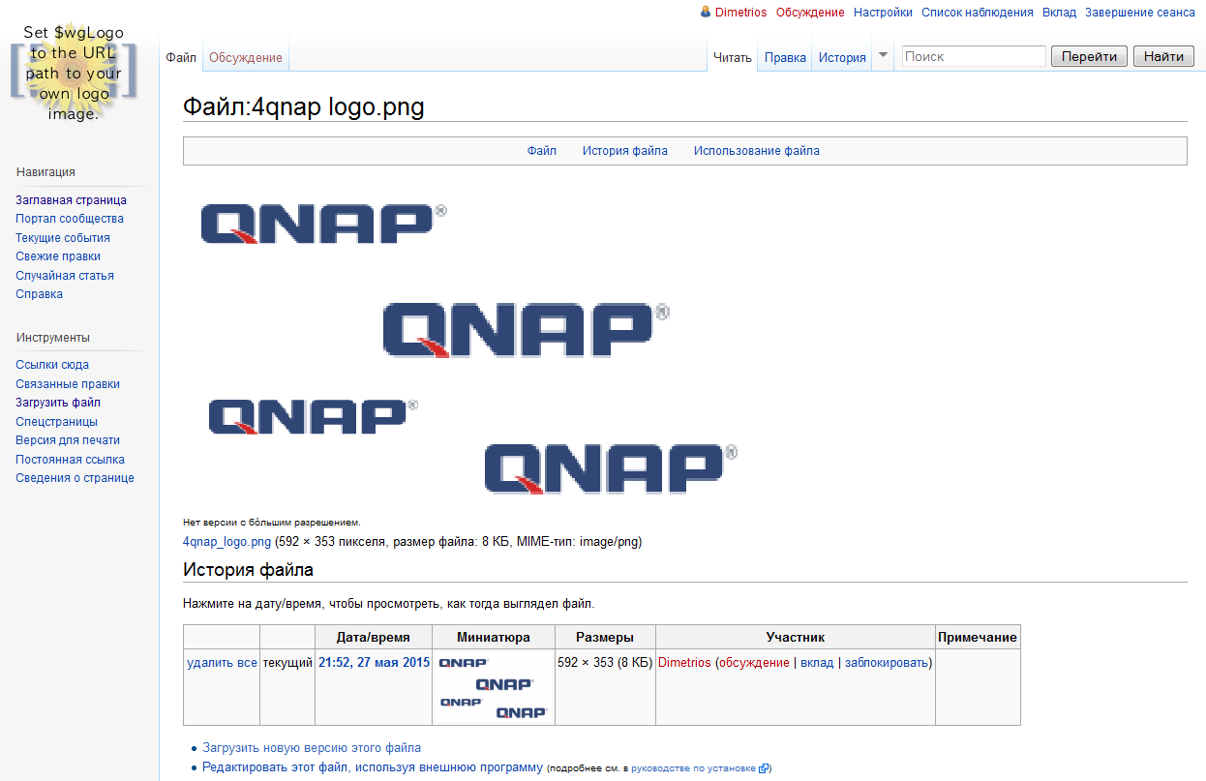Click external link icon after руководстве по установке
This screenshot has height=781, width=1206.
[764, 768]
